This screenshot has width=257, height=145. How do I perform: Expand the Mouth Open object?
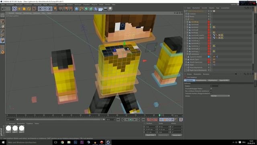click(186, 59)
